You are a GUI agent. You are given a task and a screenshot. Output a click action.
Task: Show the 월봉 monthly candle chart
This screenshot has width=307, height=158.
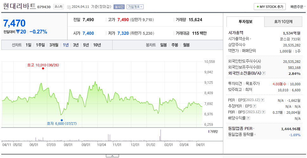click(x=186, y=45)
